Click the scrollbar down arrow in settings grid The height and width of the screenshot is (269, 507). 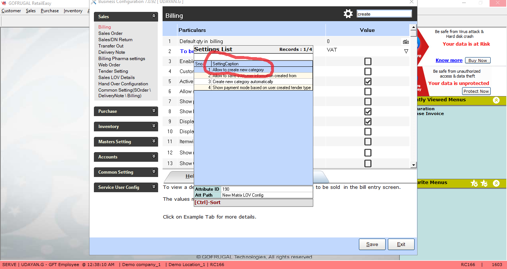[413, 164]
